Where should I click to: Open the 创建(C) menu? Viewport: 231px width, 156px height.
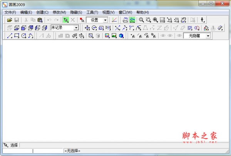(42, 12)
